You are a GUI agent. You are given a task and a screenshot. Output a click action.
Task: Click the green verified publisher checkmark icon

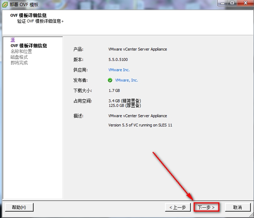point(110,80)
